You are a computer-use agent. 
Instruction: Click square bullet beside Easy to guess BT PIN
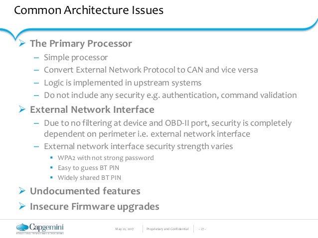tap(51, 167)
